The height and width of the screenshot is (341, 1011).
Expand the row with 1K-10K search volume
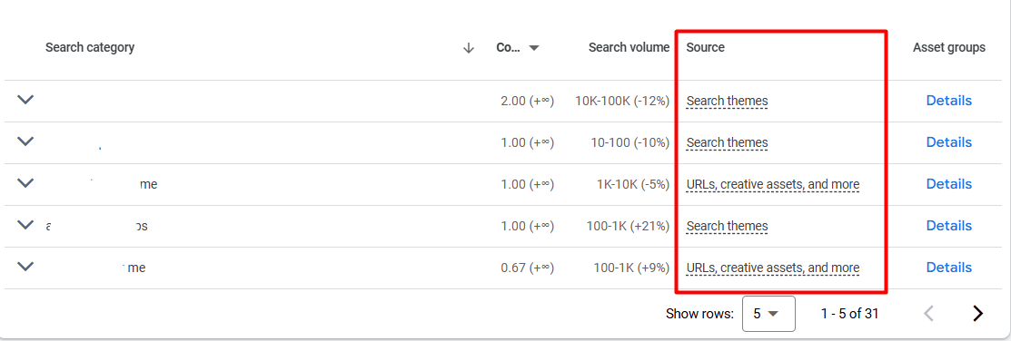click(25, 183)
